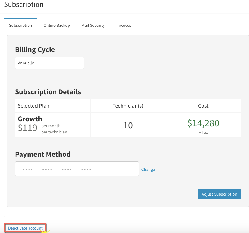
Task: Click the masked card number field
Action: click(77, 169)
